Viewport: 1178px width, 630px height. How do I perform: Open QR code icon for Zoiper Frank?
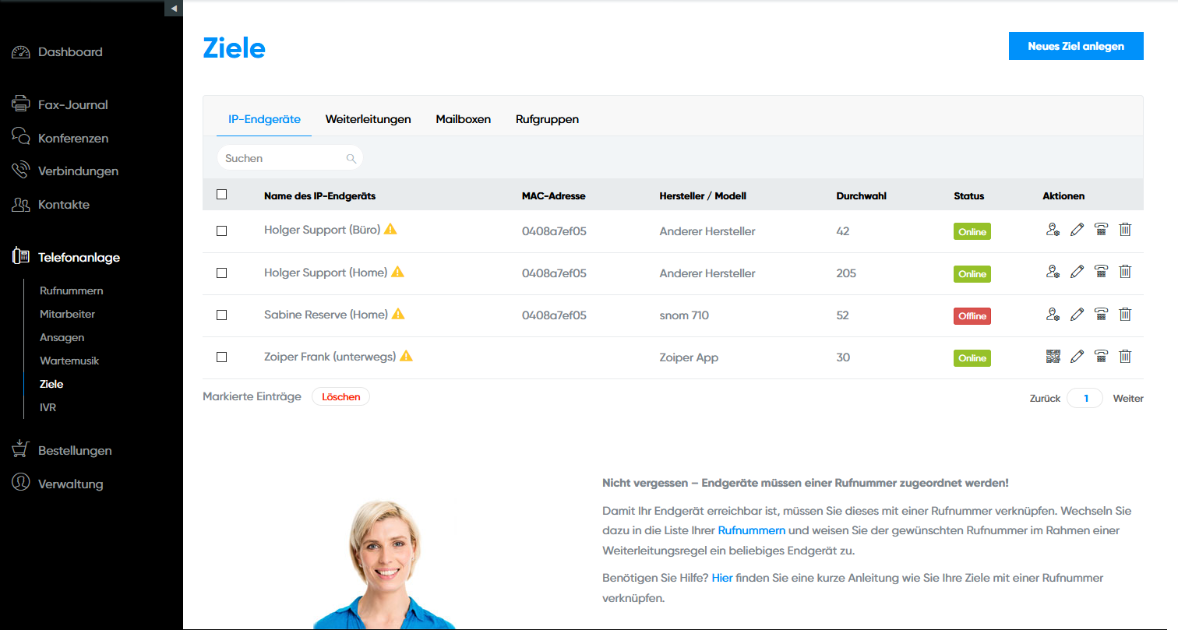pos(1053,356)
